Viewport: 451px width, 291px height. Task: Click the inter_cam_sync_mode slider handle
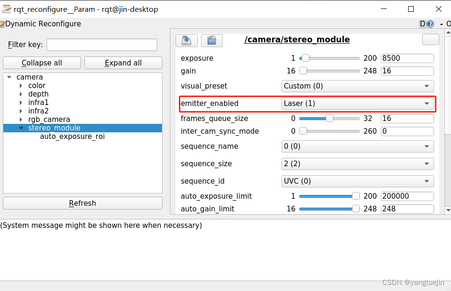303,131
